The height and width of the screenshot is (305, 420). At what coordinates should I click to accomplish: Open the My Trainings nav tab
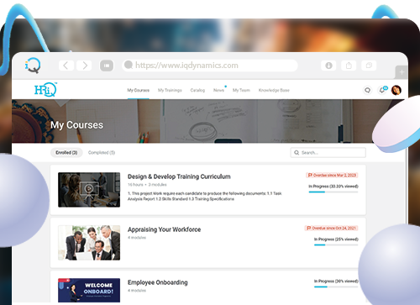170,90
